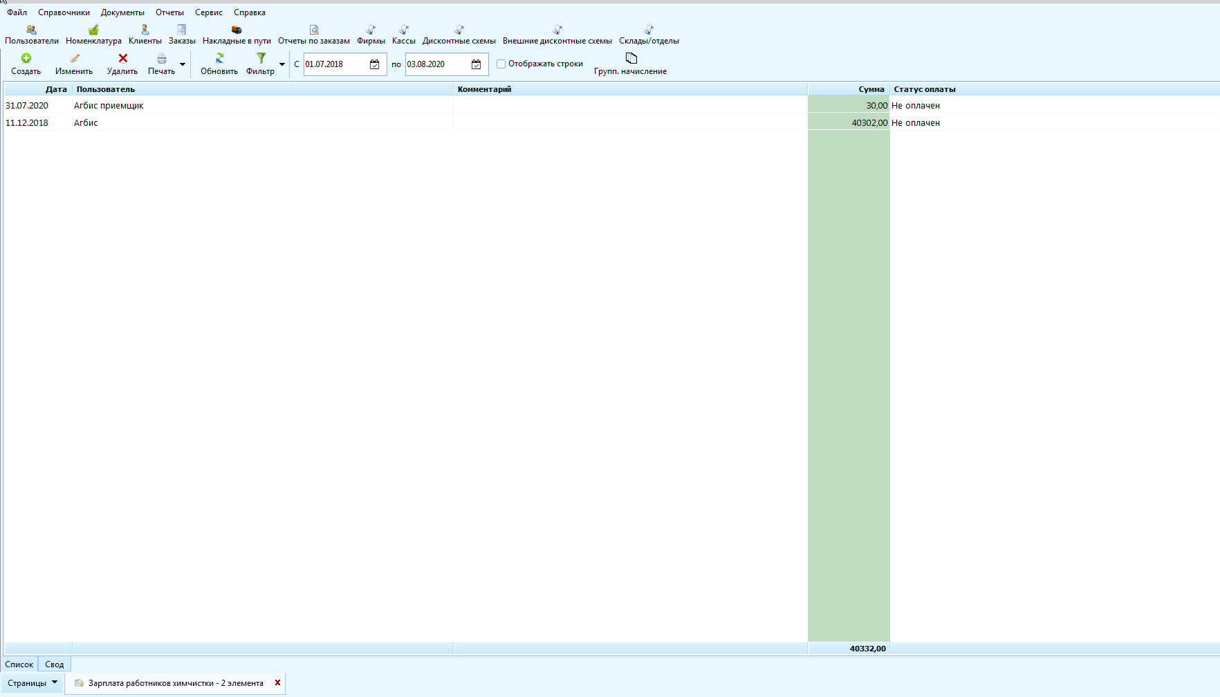
Task: Enable the Отображать строки checkbox
Action: click(x=501, y=64)
